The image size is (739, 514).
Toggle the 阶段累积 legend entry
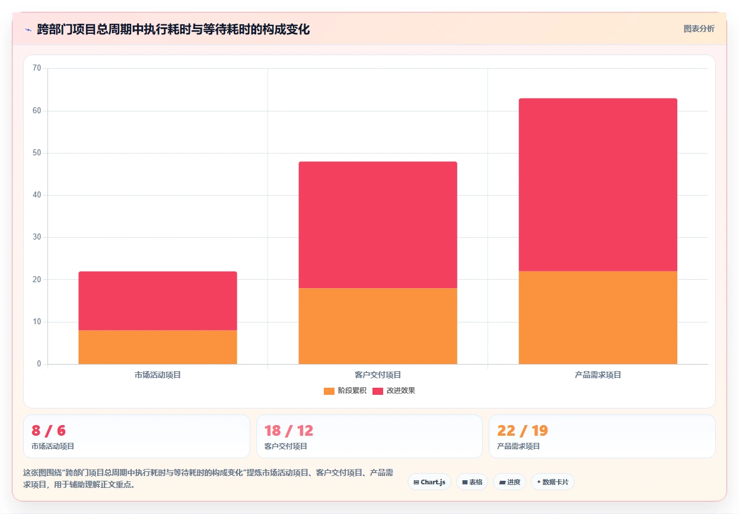pyautogui.click(x=345, y=391)
